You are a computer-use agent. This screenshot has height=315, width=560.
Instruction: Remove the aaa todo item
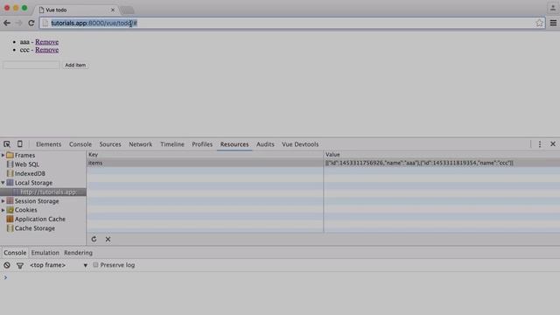pos(46,42)
